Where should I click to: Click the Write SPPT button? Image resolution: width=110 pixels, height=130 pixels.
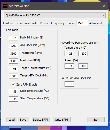coord(62,120)
